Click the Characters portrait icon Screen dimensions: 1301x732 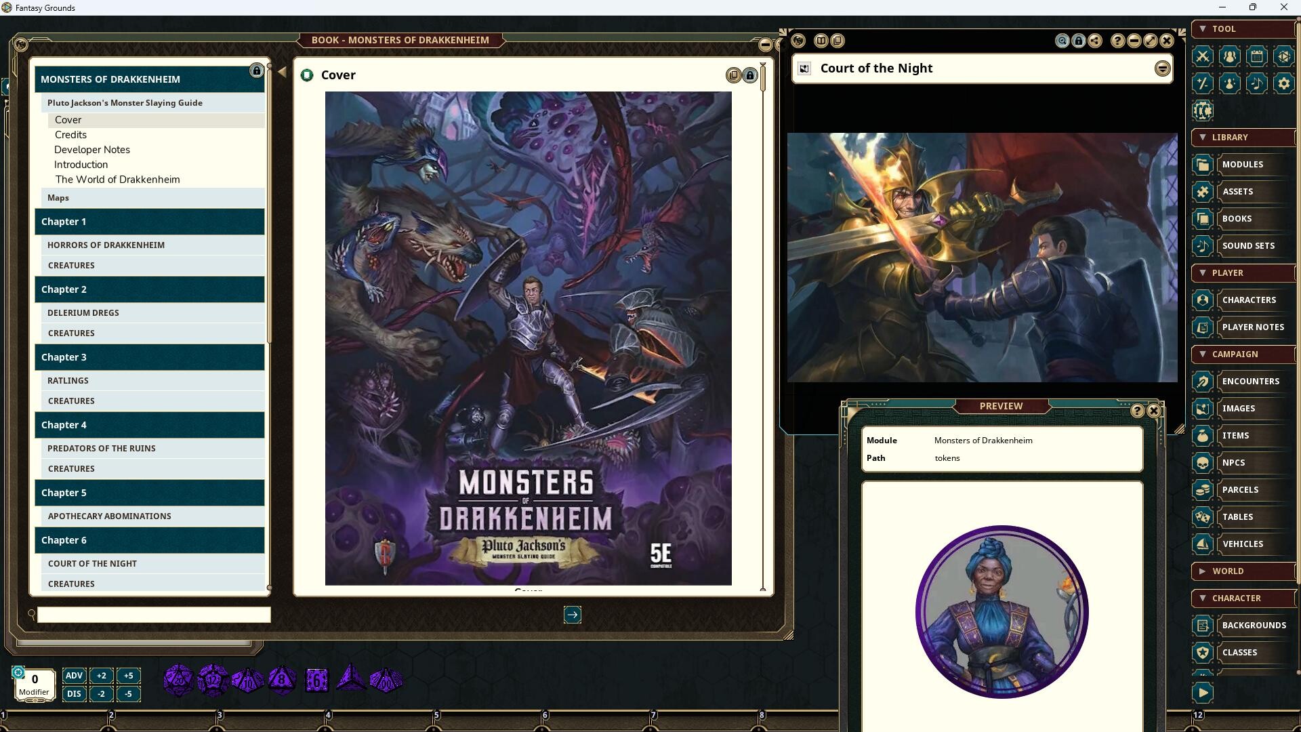pos(1203,300)
